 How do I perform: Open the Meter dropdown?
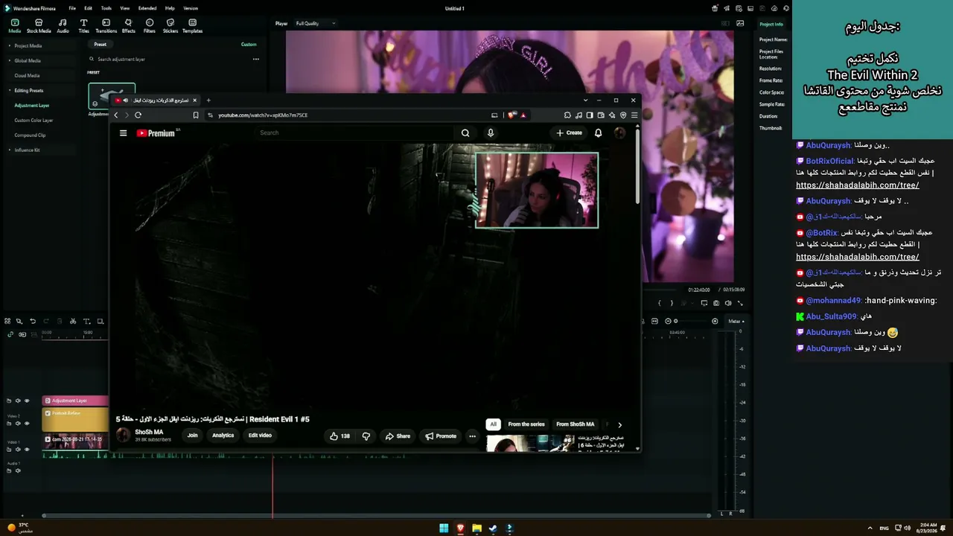tap(736, 321)
